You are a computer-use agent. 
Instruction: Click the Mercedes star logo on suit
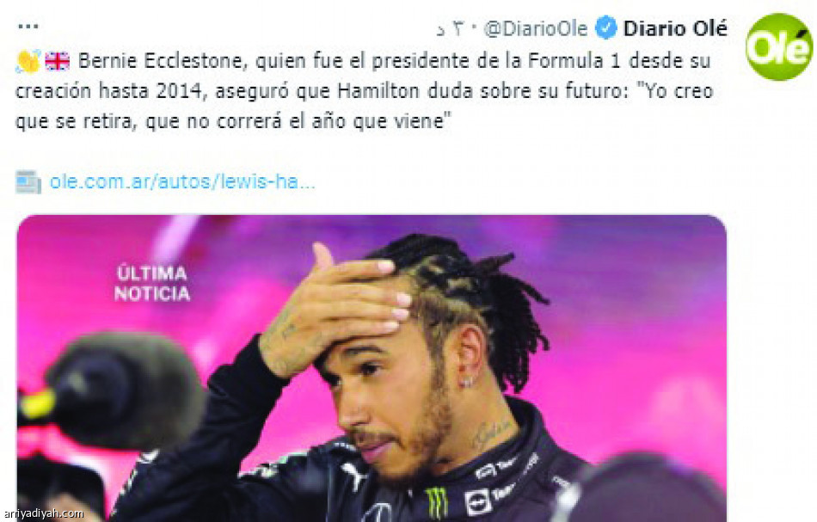378,513
